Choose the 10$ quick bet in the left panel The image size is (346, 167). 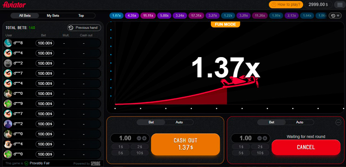pyautogui.click(x=140, y=153)
